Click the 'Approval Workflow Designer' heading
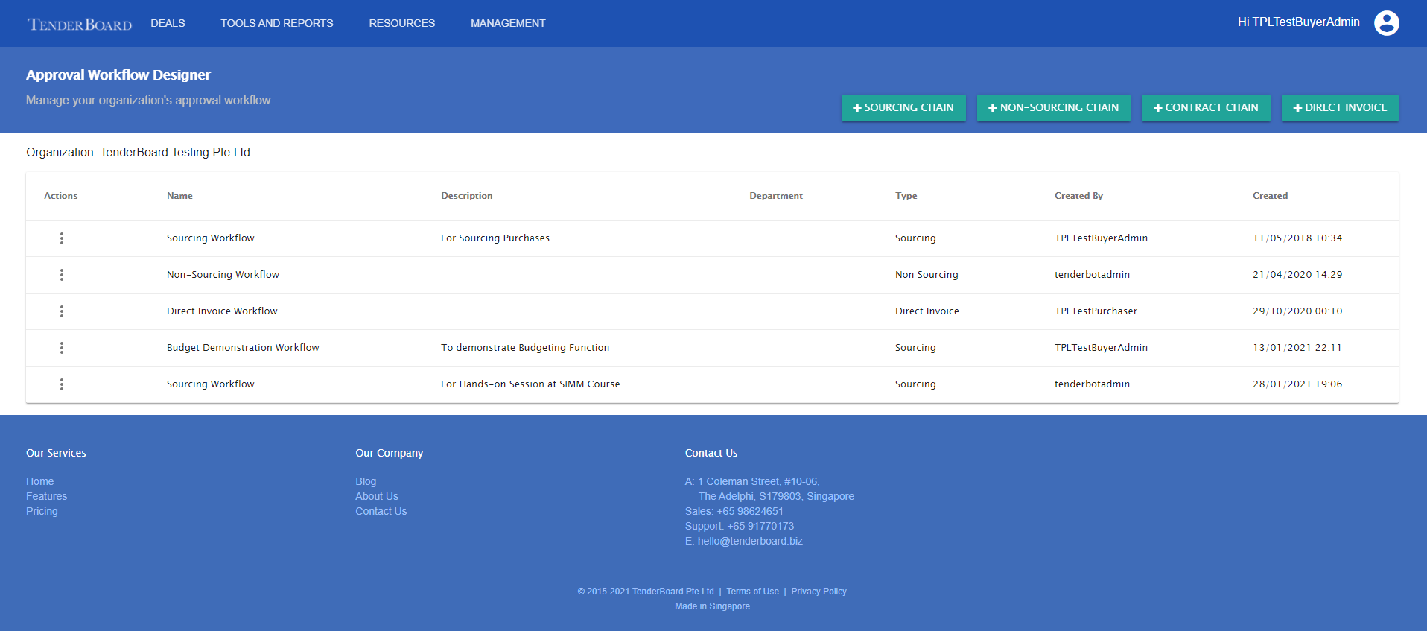This screenshot has height=631, width=1427. click(x=118, y=74)
